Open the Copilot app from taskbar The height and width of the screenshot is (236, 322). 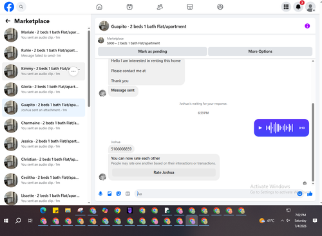point(105,211)
